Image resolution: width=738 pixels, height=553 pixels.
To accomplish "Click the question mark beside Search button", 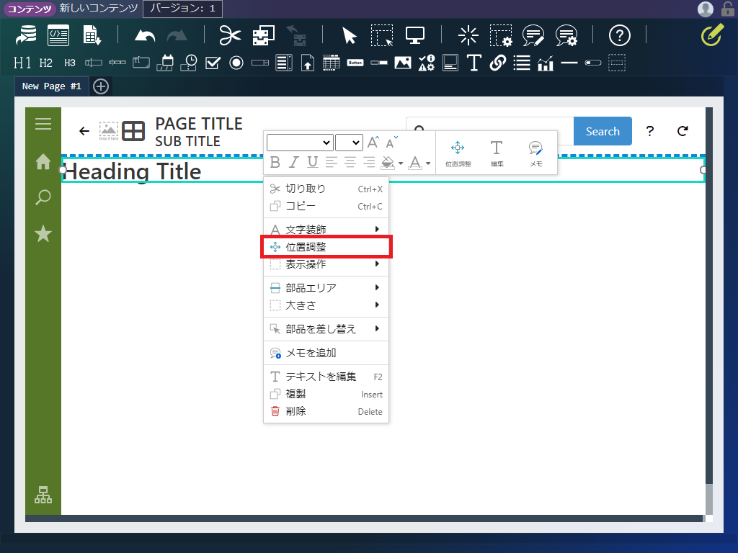I will tap(650, 131).
